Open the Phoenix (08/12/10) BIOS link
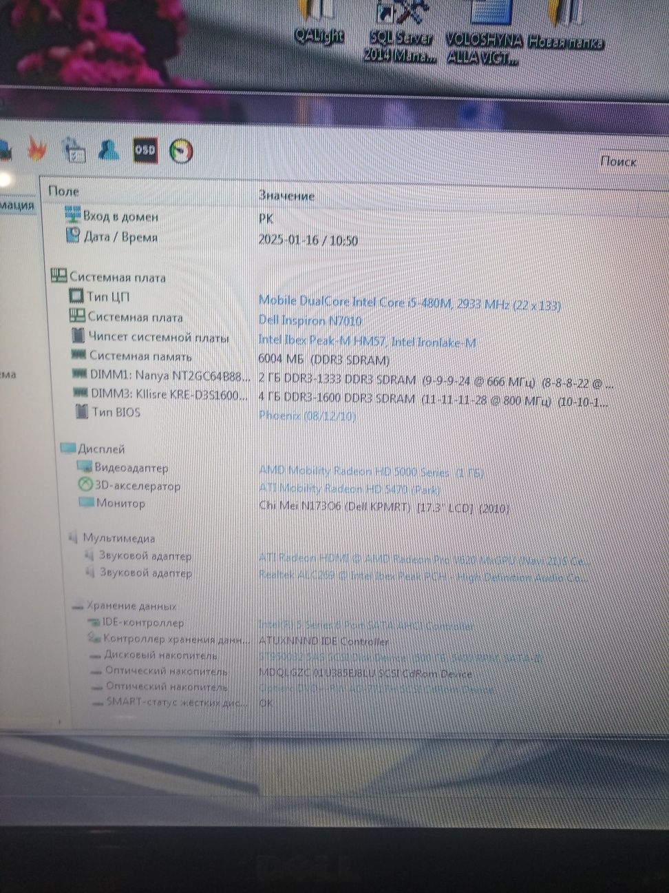The image size is (669, 893). pyautogui.click(x=307, y=415)
